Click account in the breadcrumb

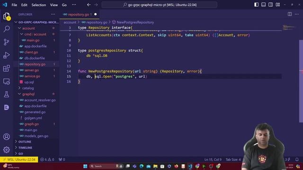[x=70, y=22]
